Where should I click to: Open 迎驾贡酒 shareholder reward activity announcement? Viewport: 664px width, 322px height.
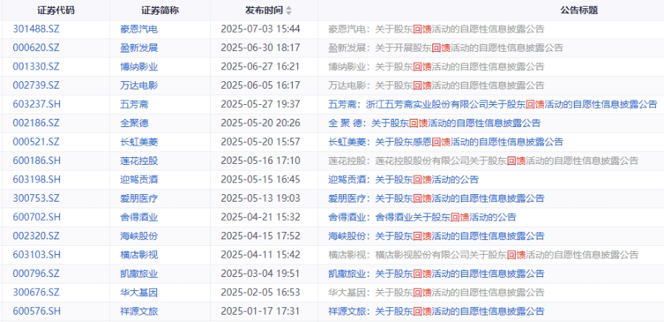click(403, 179)
